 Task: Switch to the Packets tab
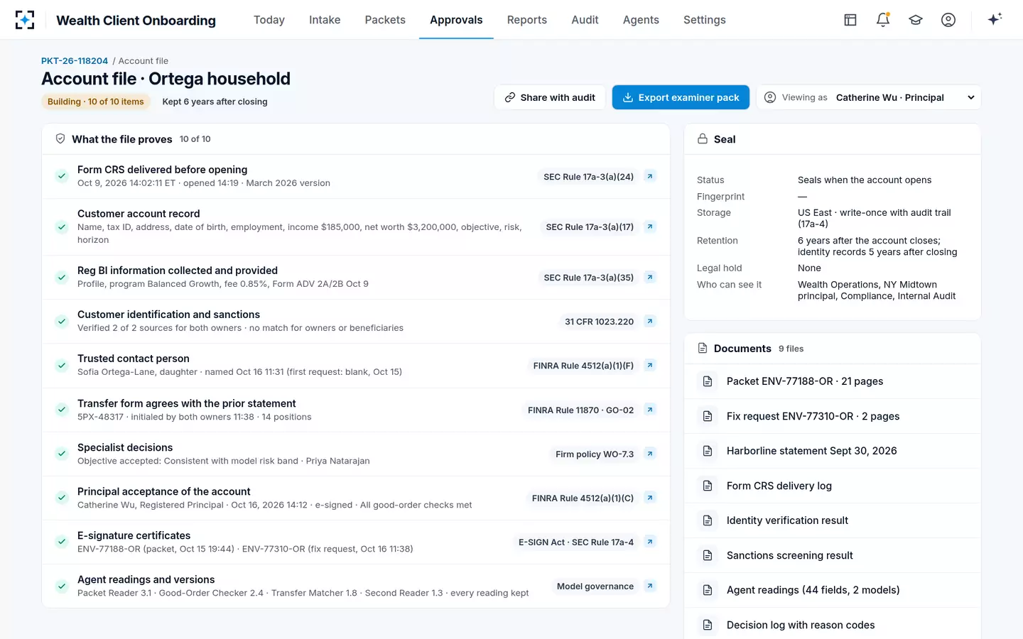tap(385, 20)
